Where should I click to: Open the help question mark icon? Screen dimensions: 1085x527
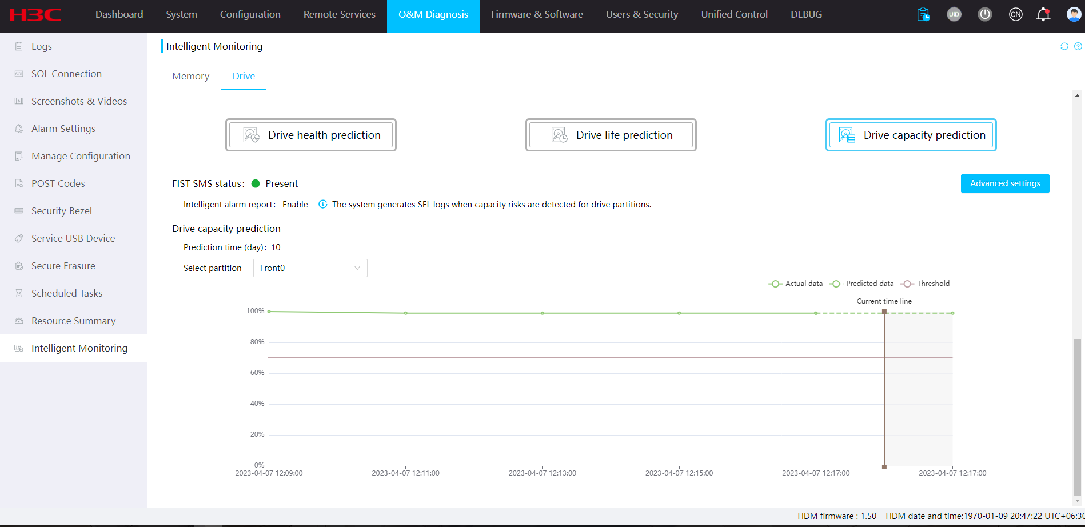[1078, 46]
